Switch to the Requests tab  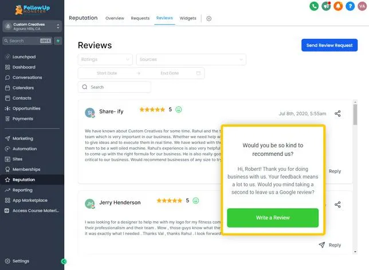140,18
